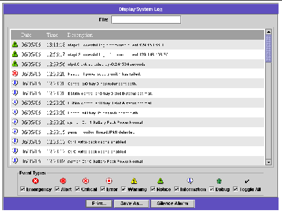Image resolution: width=282 pixels, height=213 pixels.
Task: Click info icon for ESM tray 0 slot B status
Action: pyautogui.click(x=15, y=93)
